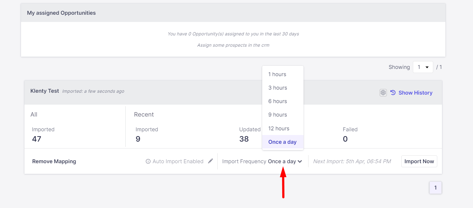Click the pencil icon to edit Auto Import
The image size is (473, 208).
point(211,161)
